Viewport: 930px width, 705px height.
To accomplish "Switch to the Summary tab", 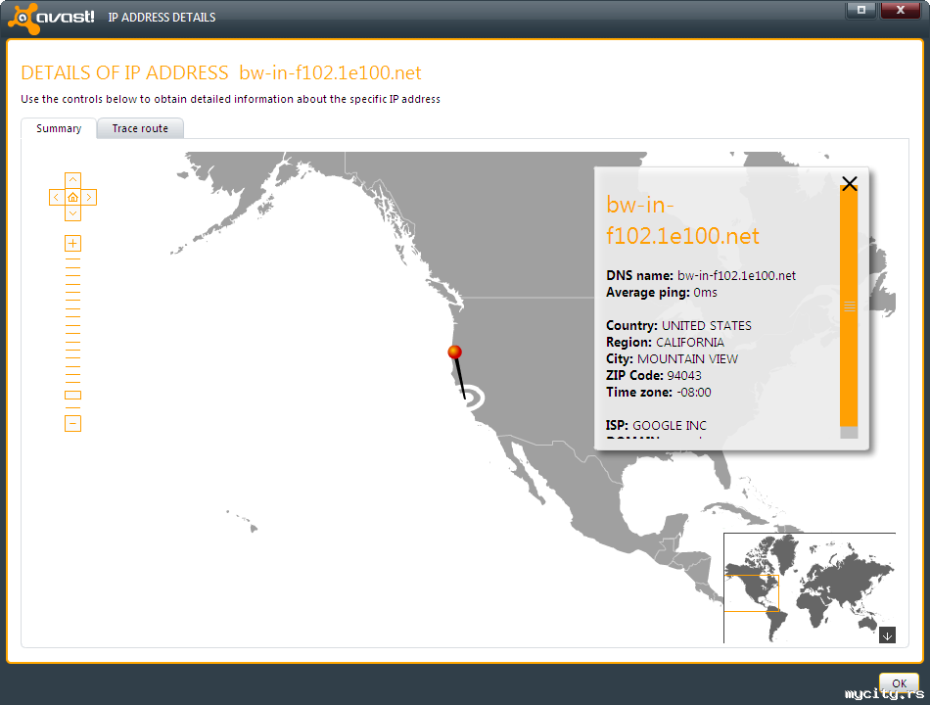I will (x=59, y=129).
